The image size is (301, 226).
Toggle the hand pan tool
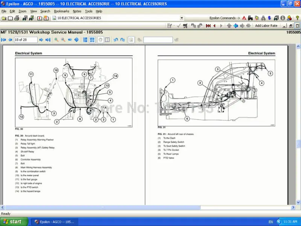101,40
